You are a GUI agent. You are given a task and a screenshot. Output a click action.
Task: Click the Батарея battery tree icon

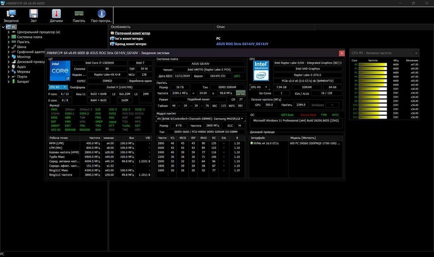tap(13, 82)
